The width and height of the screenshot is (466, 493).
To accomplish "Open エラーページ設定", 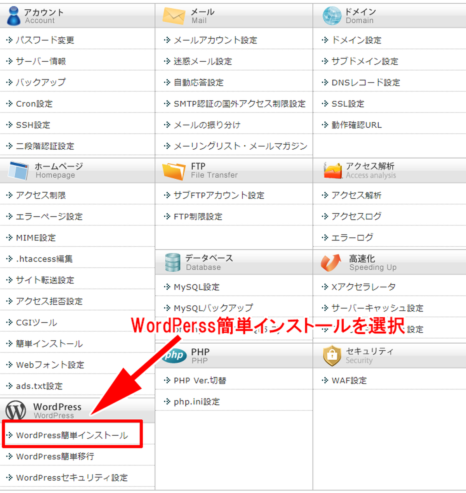I will [x=49, y=216].
